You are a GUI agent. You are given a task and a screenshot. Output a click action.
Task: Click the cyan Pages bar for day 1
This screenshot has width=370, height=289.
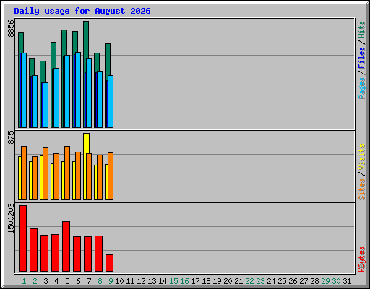[24, 90]
